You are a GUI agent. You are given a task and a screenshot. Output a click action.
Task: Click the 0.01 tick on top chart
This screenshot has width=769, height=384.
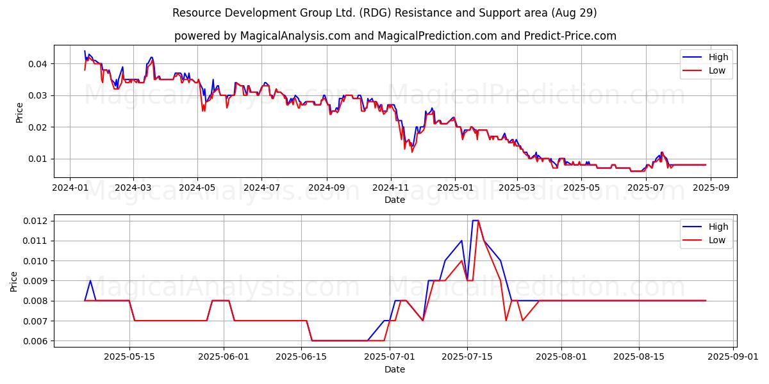click(x=38, y=159)
